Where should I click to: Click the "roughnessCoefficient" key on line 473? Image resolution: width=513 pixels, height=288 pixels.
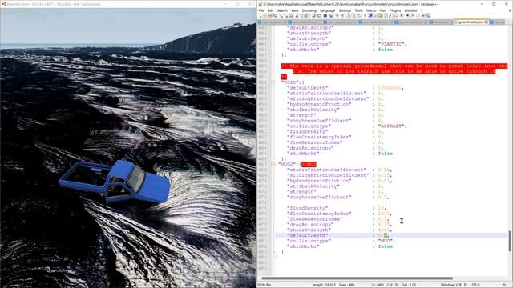[319, 198]
